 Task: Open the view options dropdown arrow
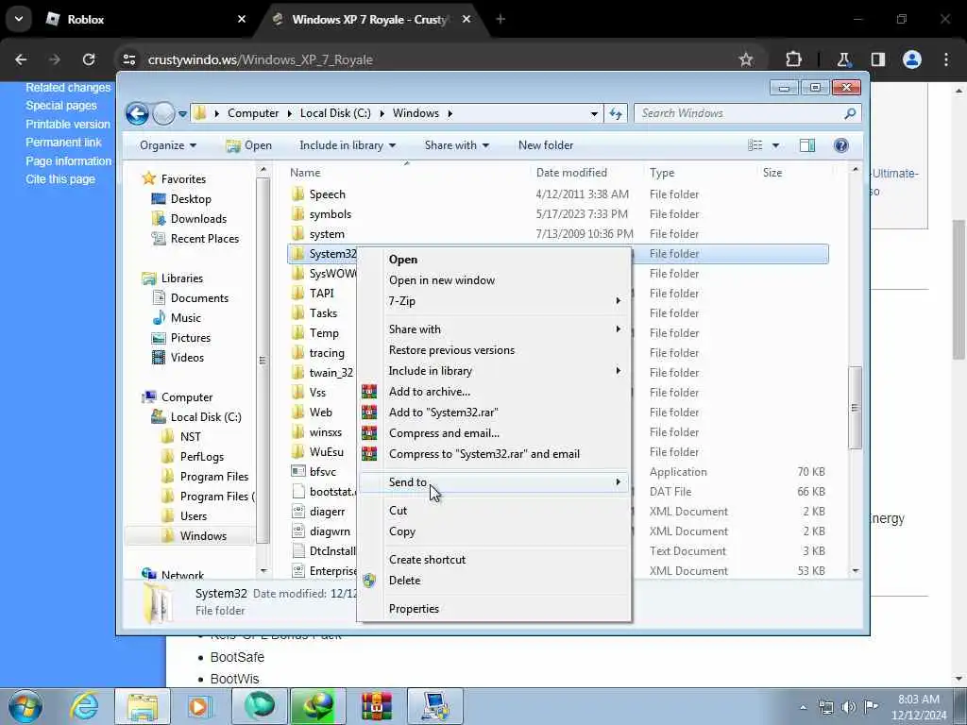[x=775, y=145]
